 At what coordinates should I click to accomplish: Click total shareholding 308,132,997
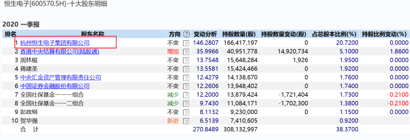241,129
